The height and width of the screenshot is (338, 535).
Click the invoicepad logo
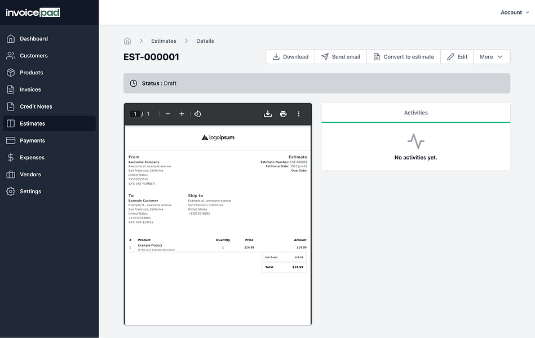[x=33, y=12]
